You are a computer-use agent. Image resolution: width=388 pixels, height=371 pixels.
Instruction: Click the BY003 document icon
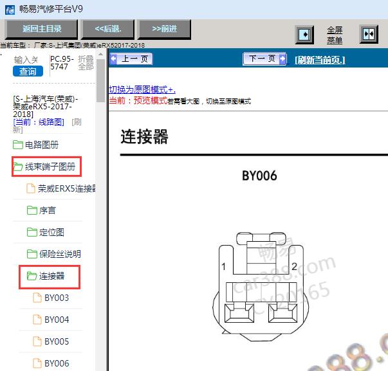[37, 298]
